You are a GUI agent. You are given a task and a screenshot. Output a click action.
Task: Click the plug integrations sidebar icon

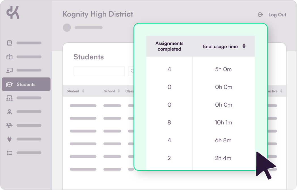pos(9,139)
